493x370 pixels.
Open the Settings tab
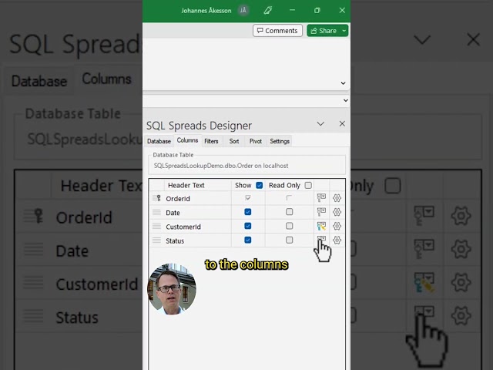tap(280, 141)
